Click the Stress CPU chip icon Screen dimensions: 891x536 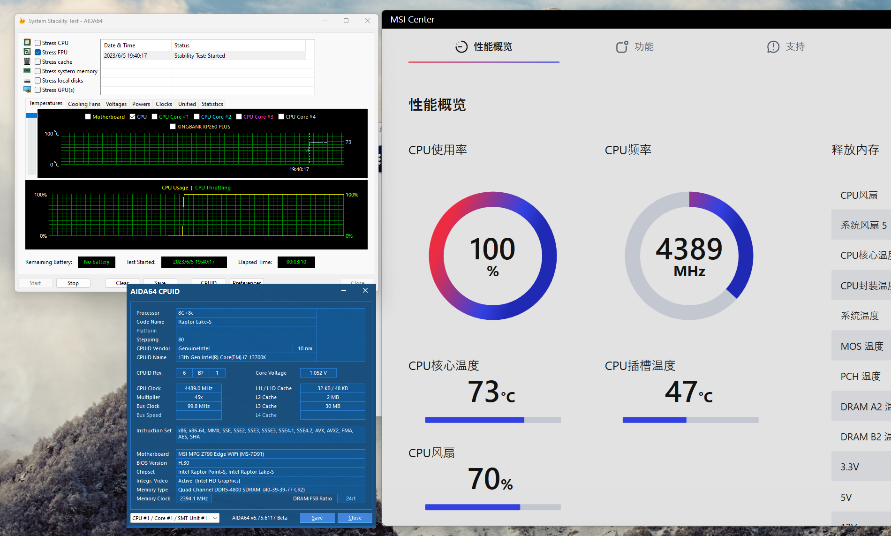click(x=27, y=43)
